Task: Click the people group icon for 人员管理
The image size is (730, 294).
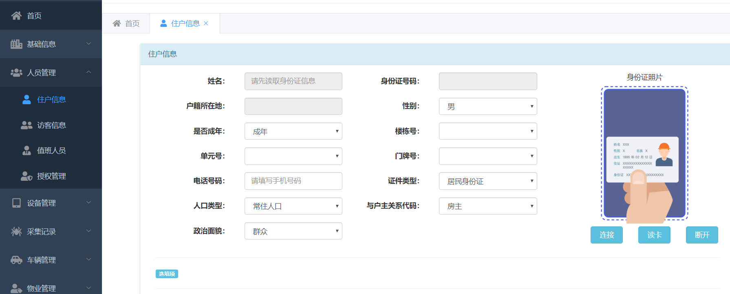Action: pyautogui.click(x=16, y=72)
